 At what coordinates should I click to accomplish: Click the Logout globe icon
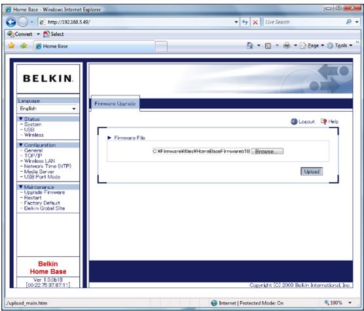click(x=294, y=122)
